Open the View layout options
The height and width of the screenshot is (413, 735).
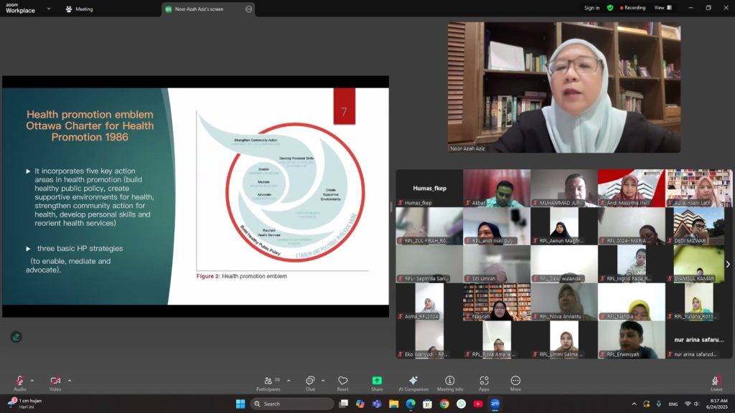663,8
